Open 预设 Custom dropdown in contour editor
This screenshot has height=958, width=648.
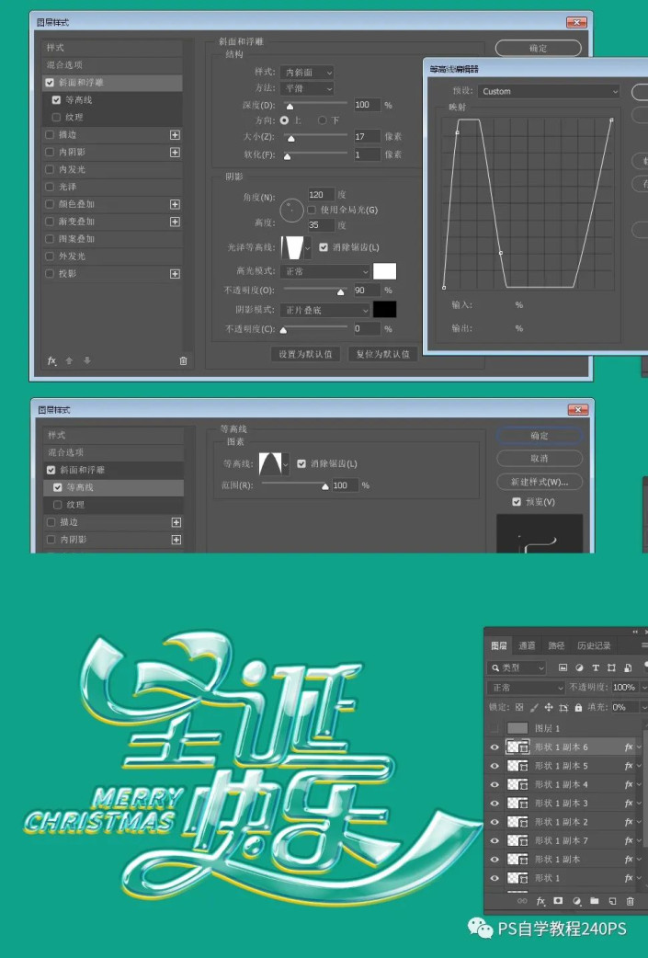coord(548,92)
